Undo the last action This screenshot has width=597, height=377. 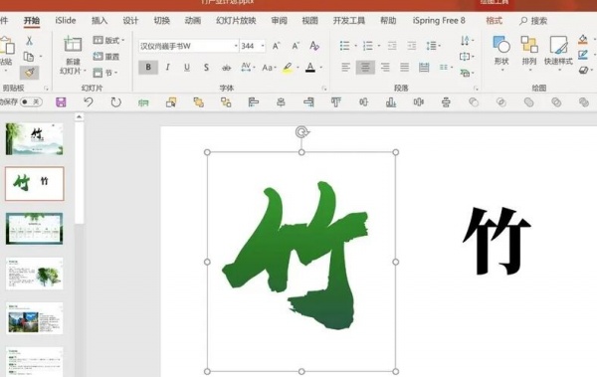89,101
